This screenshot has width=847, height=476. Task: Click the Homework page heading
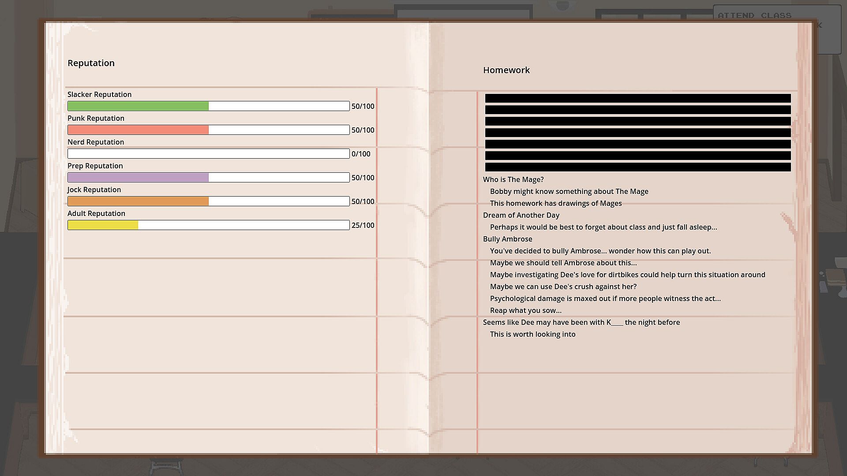pyautogui.click(x=506, y=70)
